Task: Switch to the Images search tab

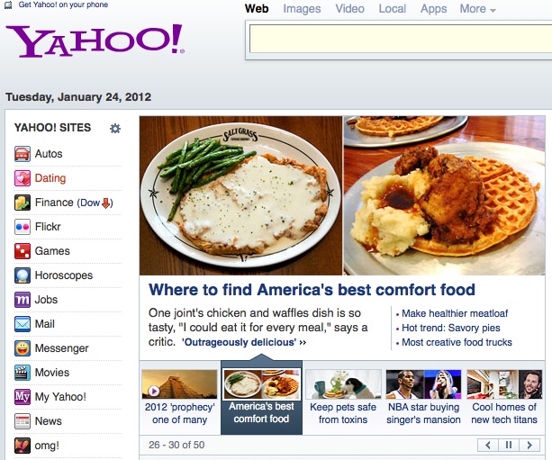Action: (302, 9)
